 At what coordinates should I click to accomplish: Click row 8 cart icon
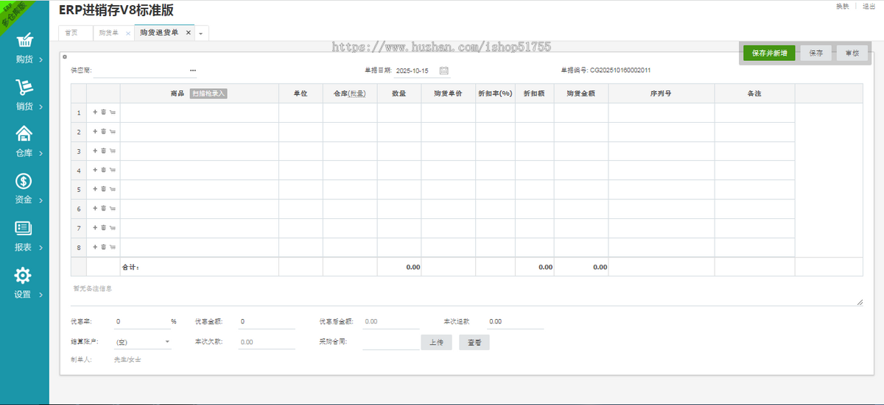[113, 247]
